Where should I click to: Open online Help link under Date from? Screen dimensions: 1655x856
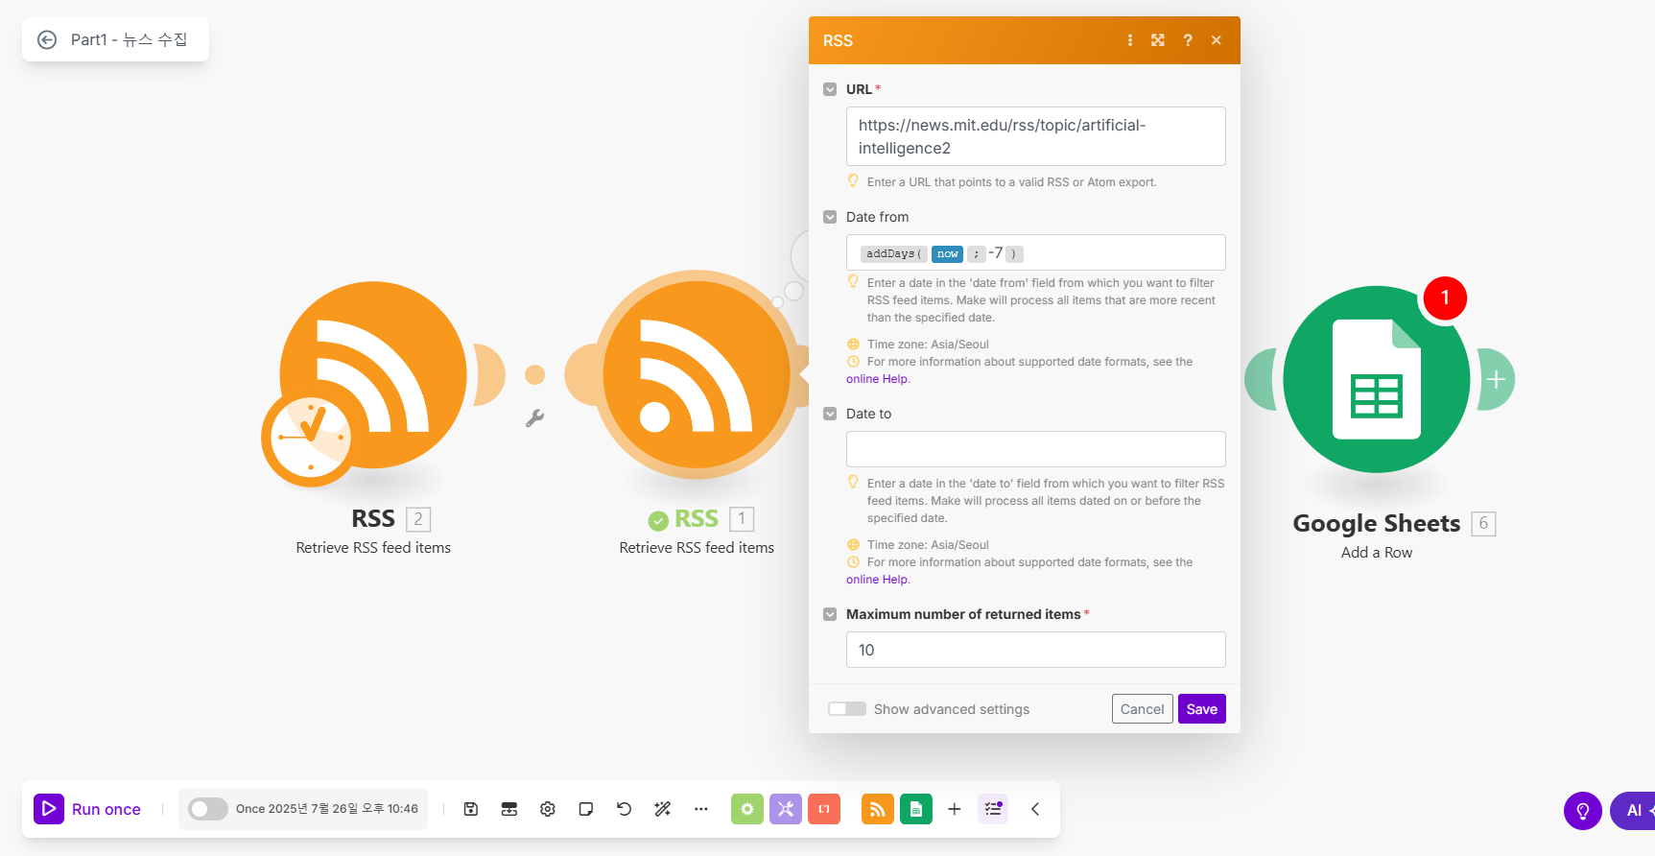[x=877, y=379]
